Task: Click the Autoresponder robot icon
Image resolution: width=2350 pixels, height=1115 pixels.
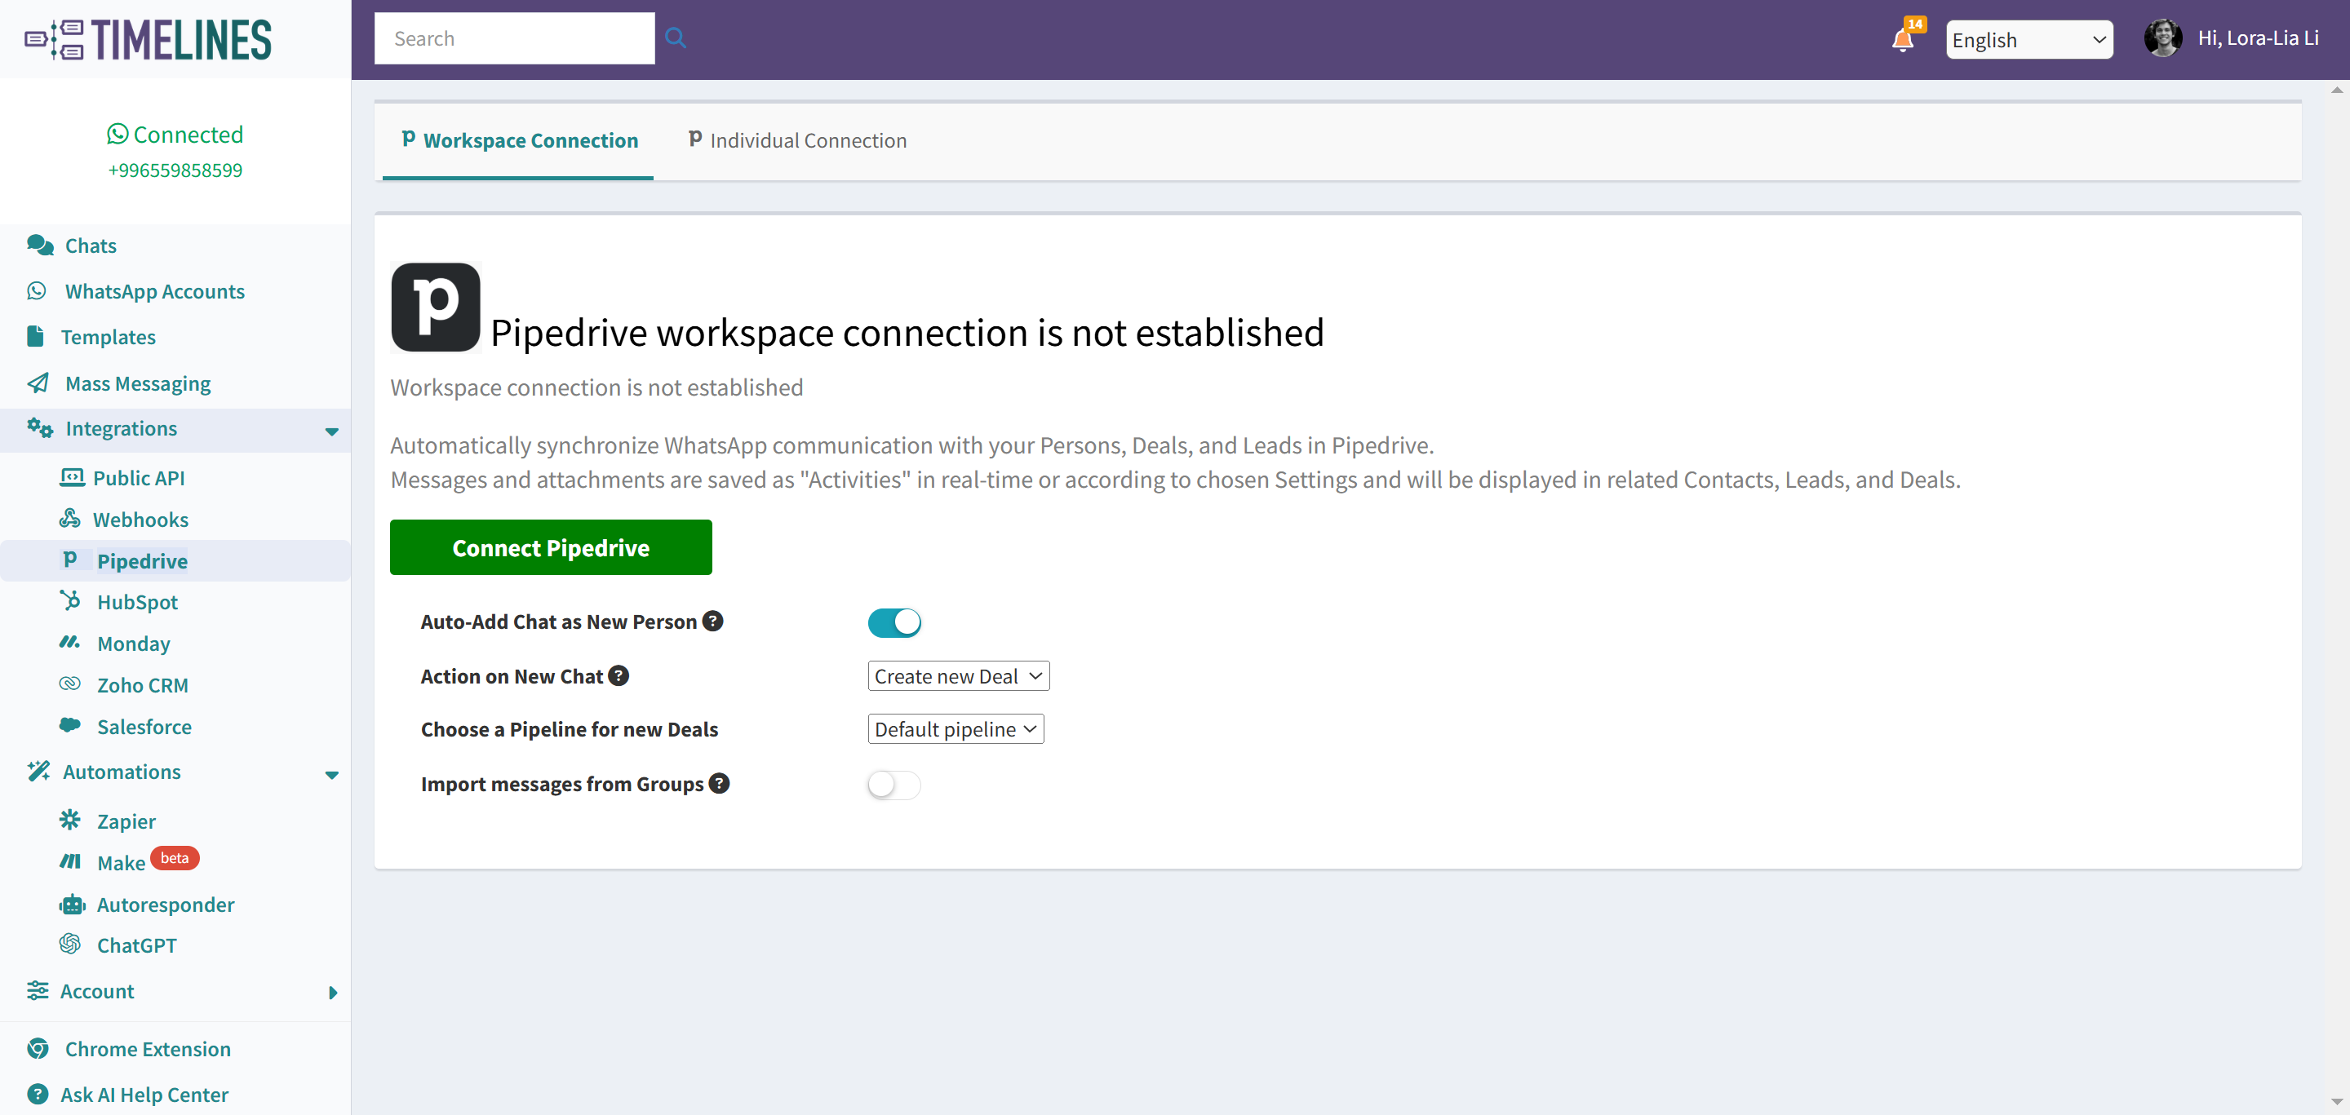Action: pos(72,905)
